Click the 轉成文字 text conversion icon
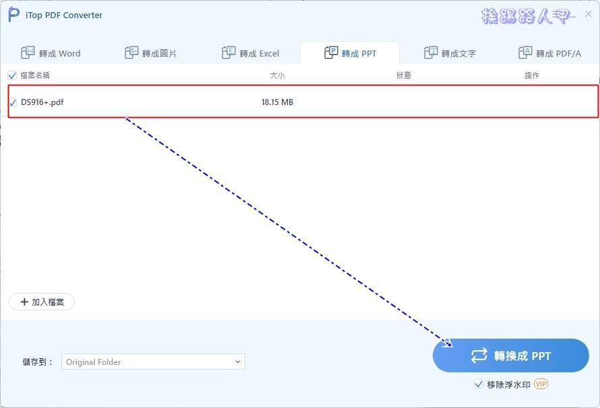This screenshot has height=408, width=600. point(431,52)
